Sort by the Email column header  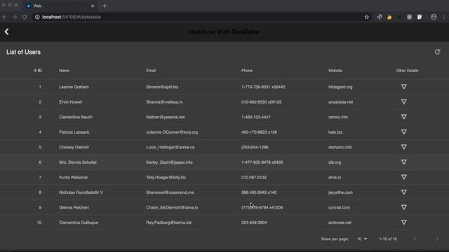pos(151,71)
